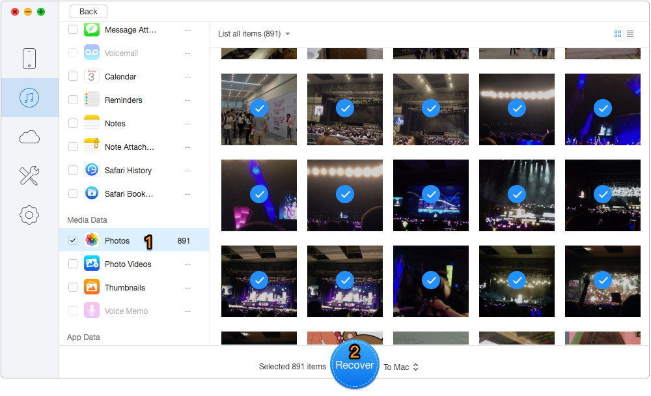Screen dimensions: 651x396
Task: Select the Safari History category
Action: coord(134,171)
